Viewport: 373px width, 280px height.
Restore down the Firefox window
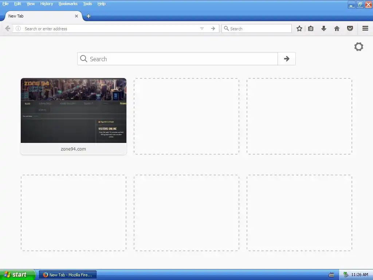pyautogui.click(x=360, y=4)
